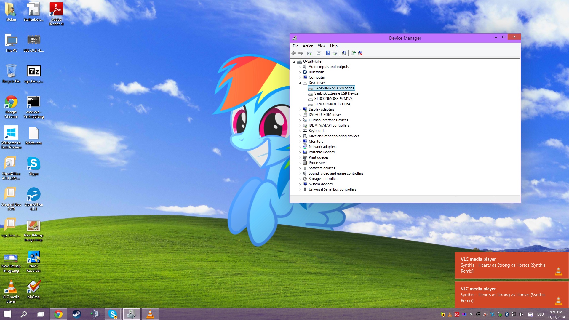
Task: Toggle the Show/Hide Action Pane toolbar icon
Action: click(x=335, y=53)
